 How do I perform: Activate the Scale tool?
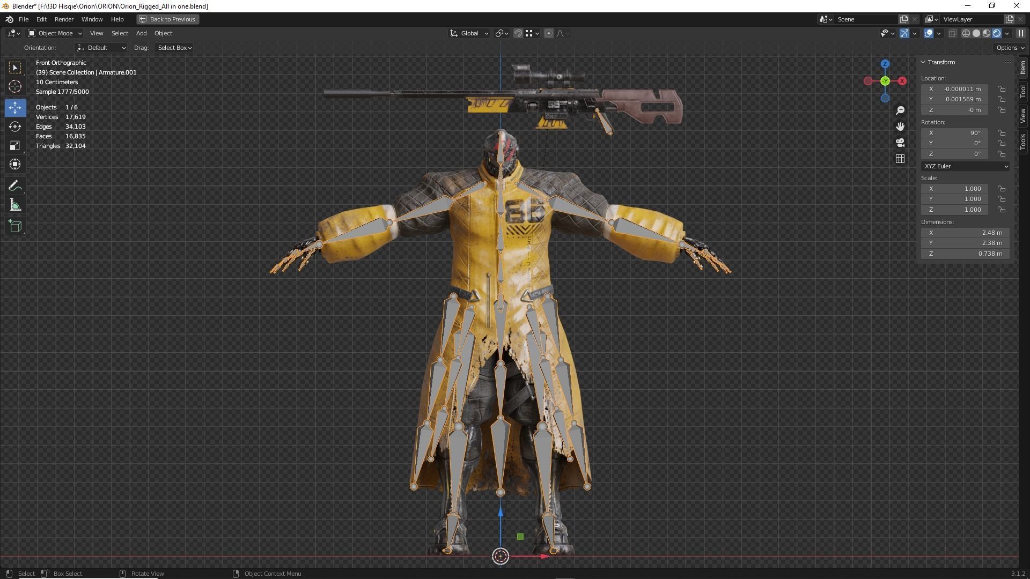pos(15,145)
